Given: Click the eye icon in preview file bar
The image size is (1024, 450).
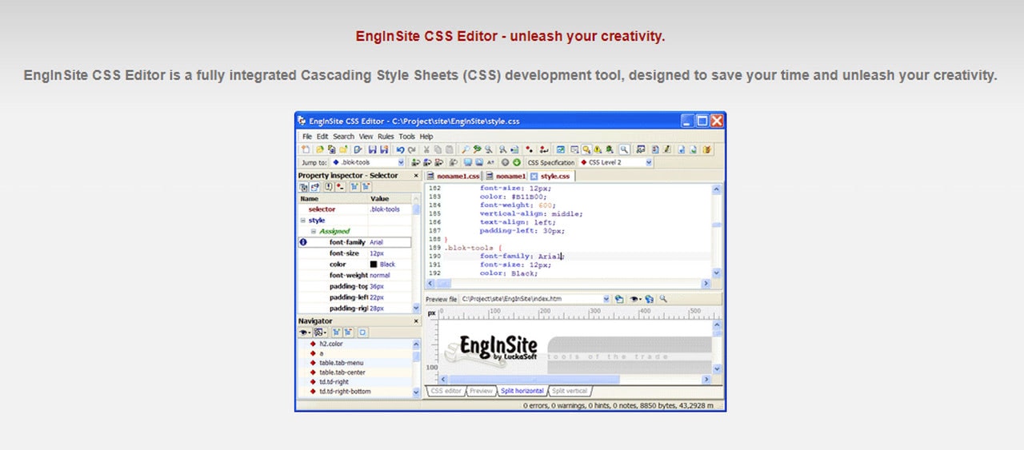Looking at the screenshot, I should tap(635, 299).
